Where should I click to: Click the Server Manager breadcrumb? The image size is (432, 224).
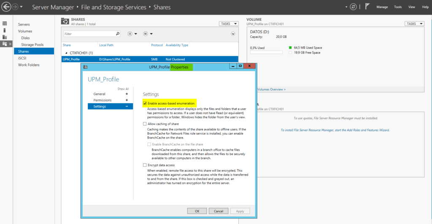(53, 8)
